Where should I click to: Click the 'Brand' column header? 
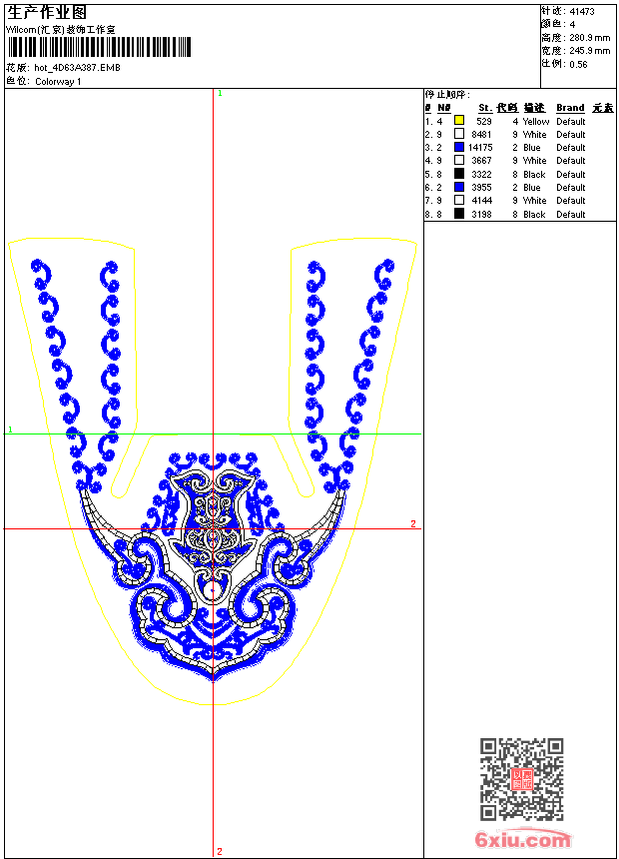[570, 108]
